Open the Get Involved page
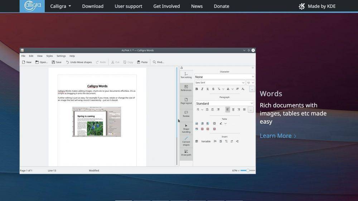Viewport: 358px width, 201px height. pos(167,6)
